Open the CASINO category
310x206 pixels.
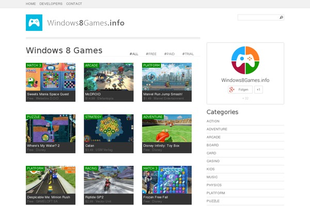(x=213, y=161)
